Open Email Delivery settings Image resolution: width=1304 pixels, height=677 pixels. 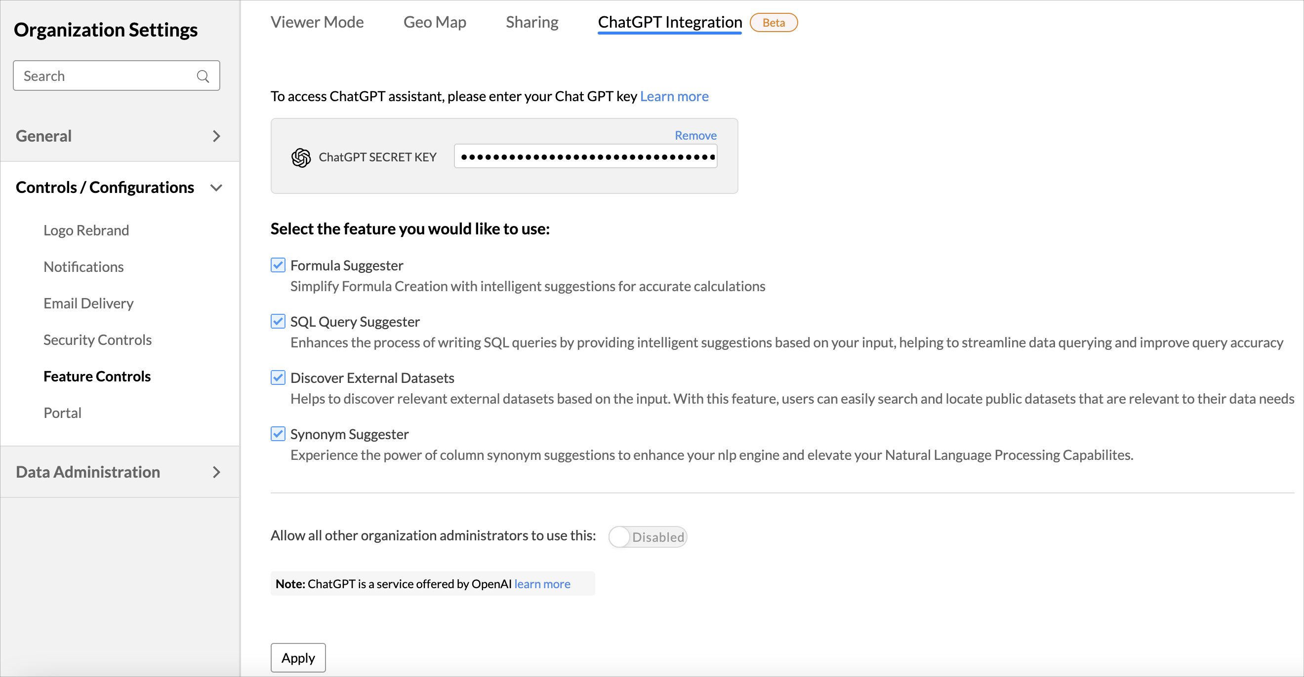coord(88,303)
